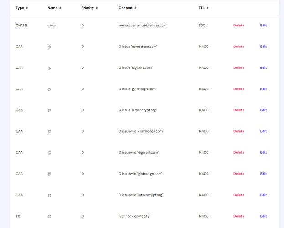The image size is (284, 228).
Task: Delete the CNAME www record
Action: coord(238,26)
